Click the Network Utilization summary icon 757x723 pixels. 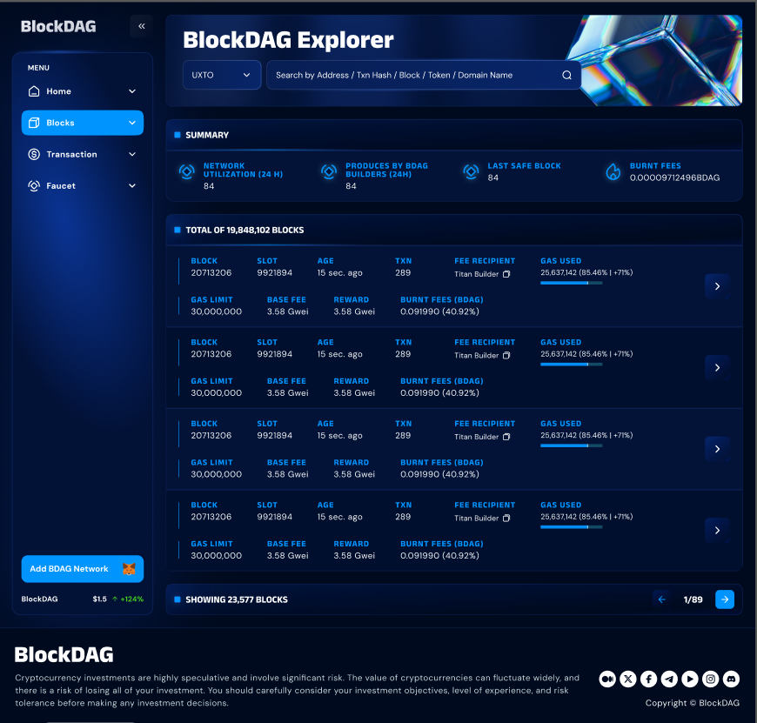[187, 171]
